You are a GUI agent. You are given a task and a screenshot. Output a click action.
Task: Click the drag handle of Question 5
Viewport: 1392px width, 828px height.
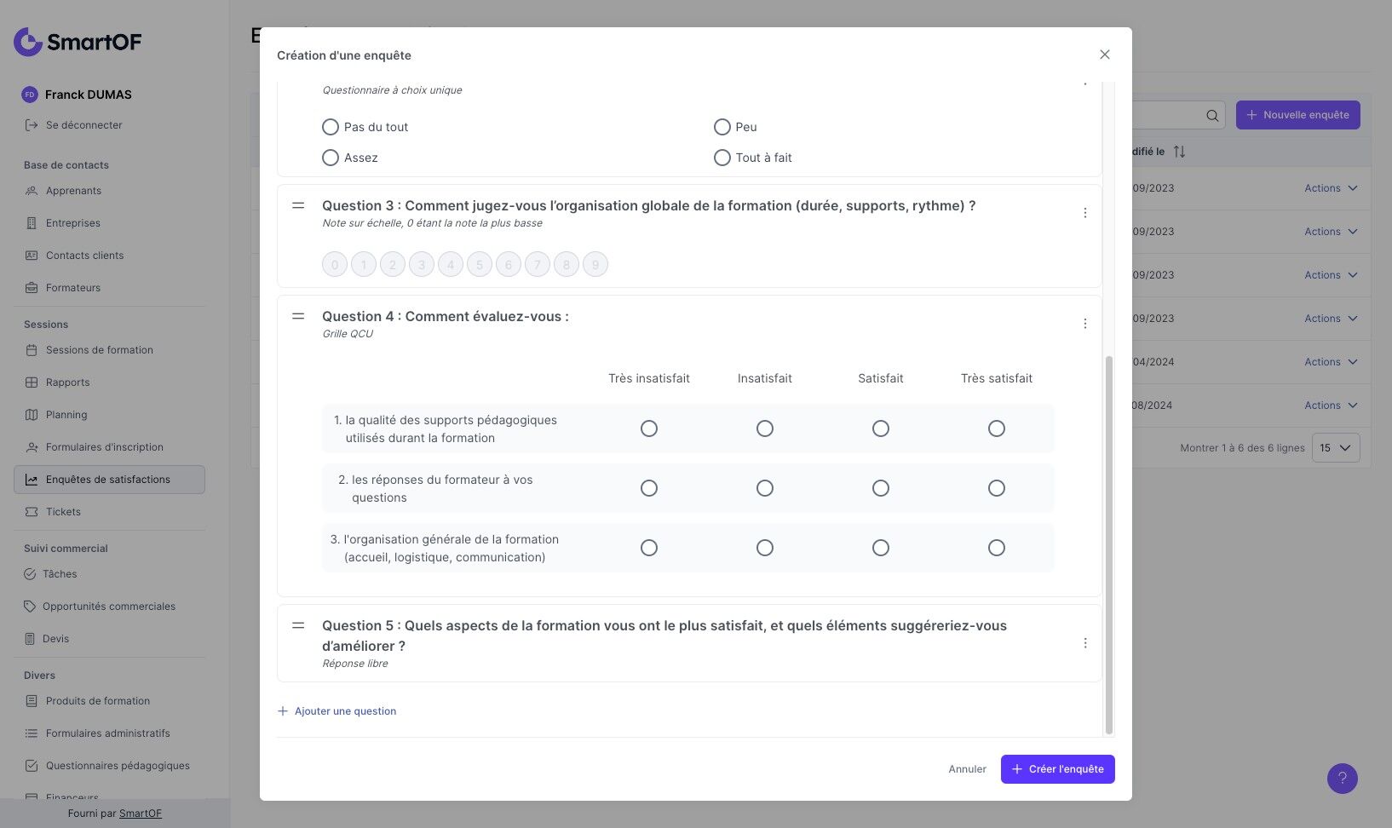[x=298, y=625]
